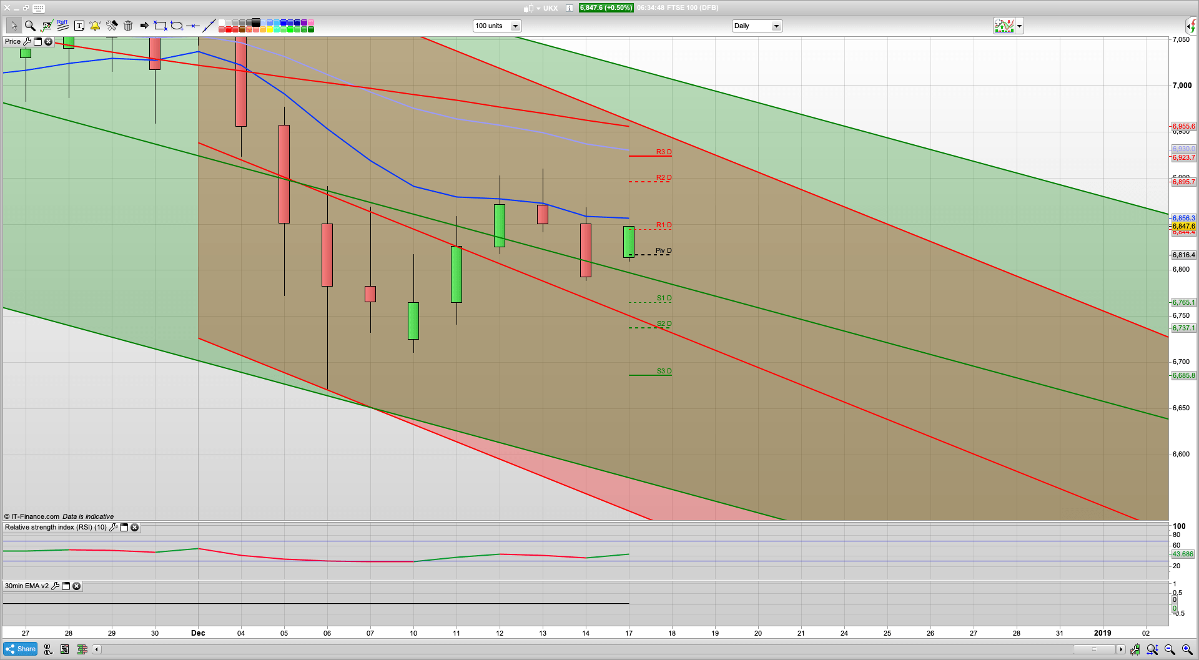Open the UKX instrument info button
1199x660 pixels.
point(568,8)
